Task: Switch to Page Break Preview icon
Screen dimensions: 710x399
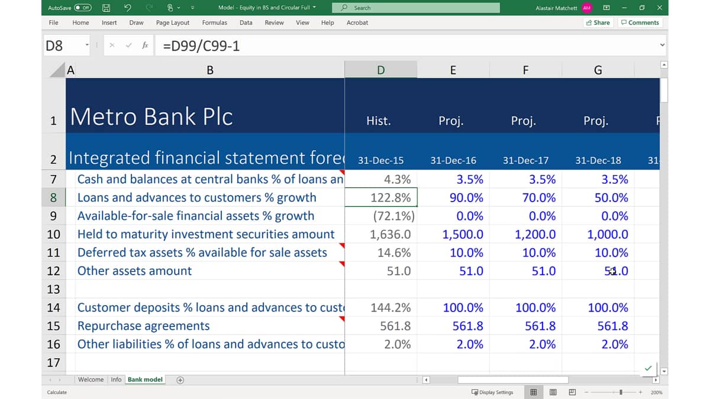Action: 572,392
